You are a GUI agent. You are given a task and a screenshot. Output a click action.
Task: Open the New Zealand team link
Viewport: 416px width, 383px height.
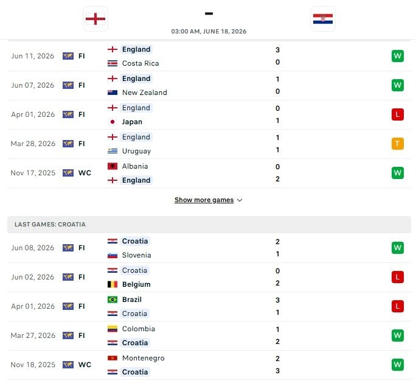[x=145, y=93]
